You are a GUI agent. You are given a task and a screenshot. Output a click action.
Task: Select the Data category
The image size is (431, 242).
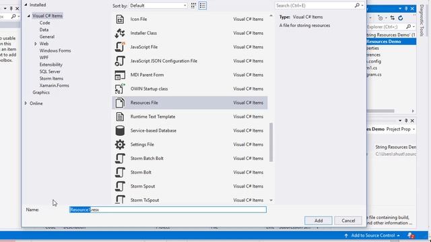pos(44,30)
